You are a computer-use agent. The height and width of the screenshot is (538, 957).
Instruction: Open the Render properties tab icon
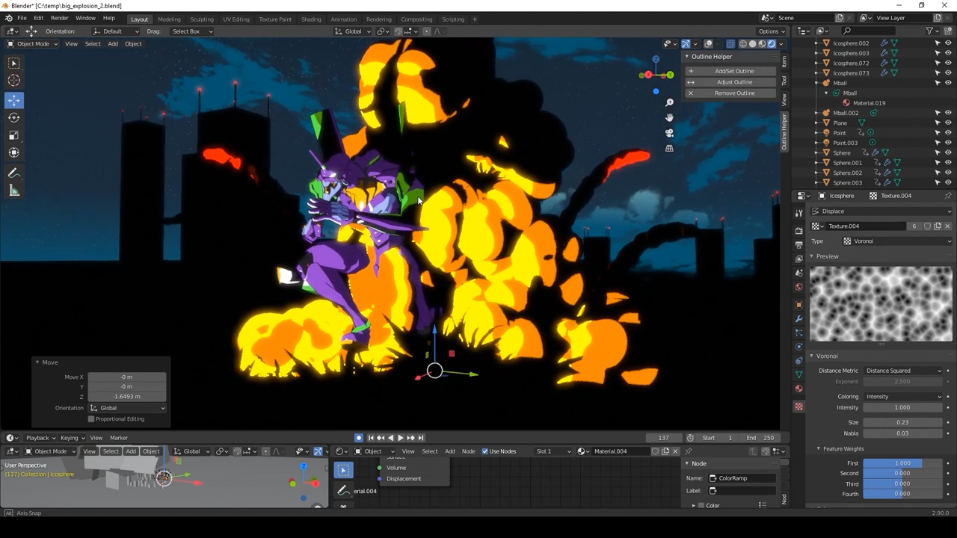point(798,230)
